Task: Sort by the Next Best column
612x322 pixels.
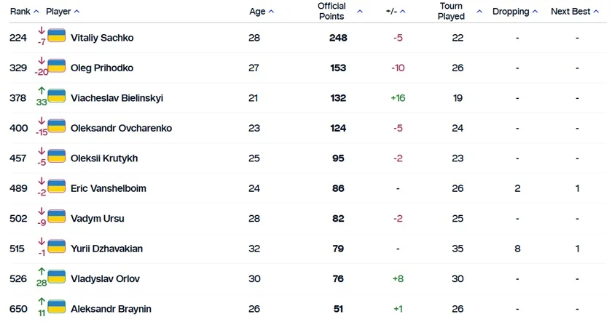Action: pyautogui.click(x=575, y=12)
